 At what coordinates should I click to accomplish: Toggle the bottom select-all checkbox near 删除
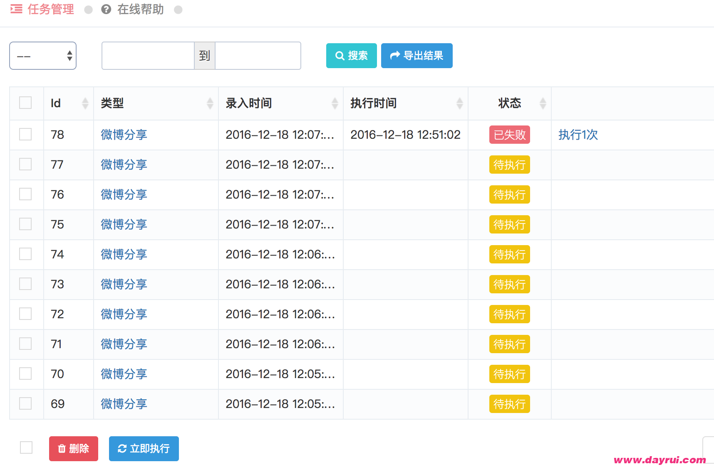(x=26, y=447)
